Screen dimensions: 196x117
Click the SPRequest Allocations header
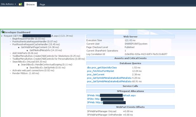coord(130,91)
